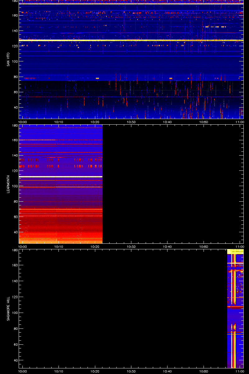Click the LEARMONTH axis label

click(8, 184)
